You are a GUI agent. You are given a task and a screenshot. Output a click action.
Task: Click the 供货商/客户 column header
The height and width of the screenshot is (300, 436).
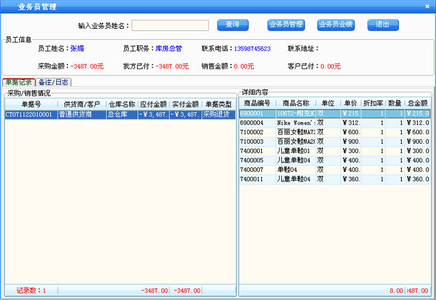[x=82, y=104]
